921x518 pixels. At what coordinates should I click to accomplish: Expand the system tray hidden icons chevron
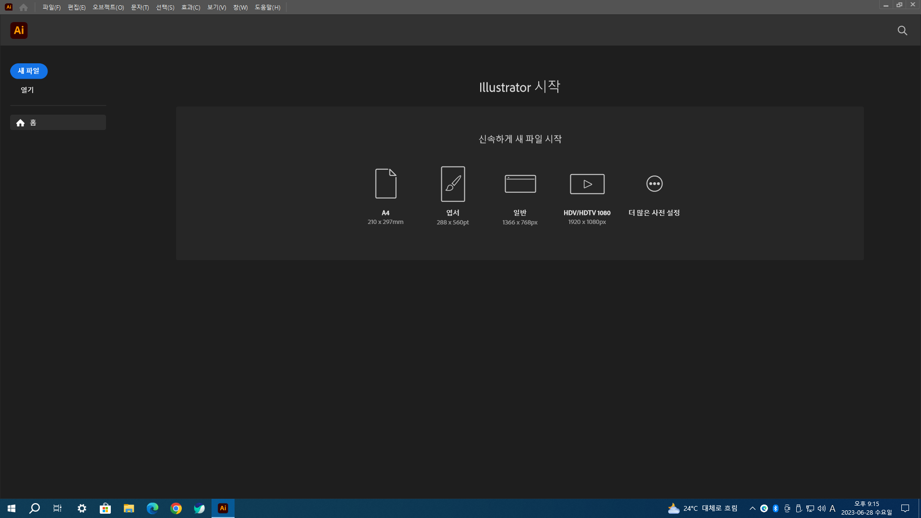tap(752, 508)
